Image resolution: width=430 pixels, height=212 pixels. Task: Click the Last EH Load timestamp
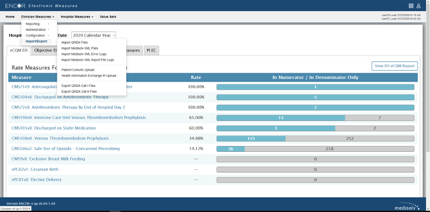coord(401,15)
